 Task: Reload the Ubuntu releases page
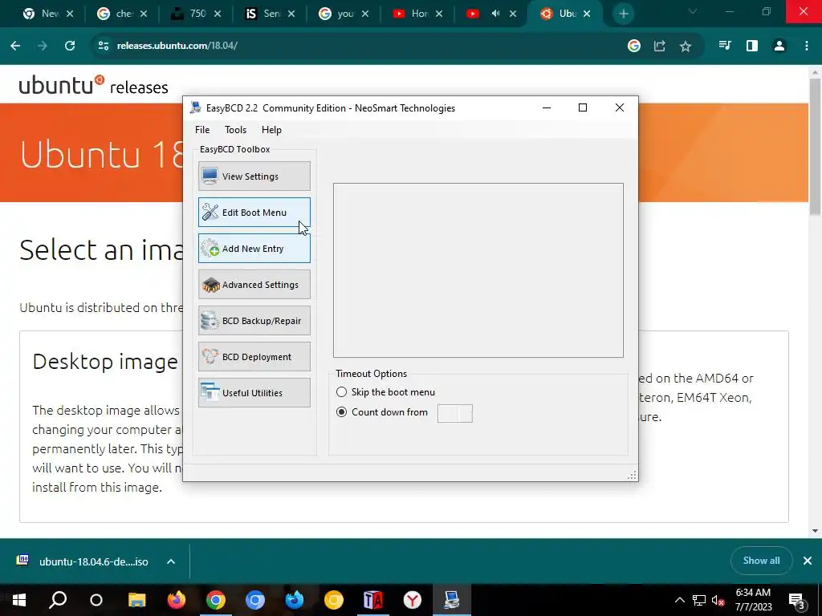[70, 46]
